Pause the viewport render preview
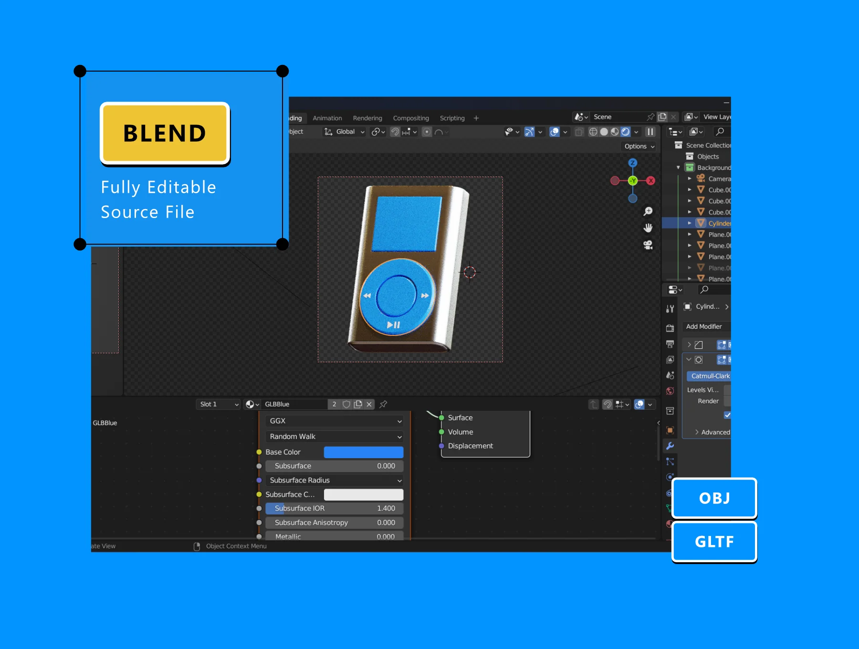Image resolution: width=859 pixels, height=649 pixels. pos(650,132)
